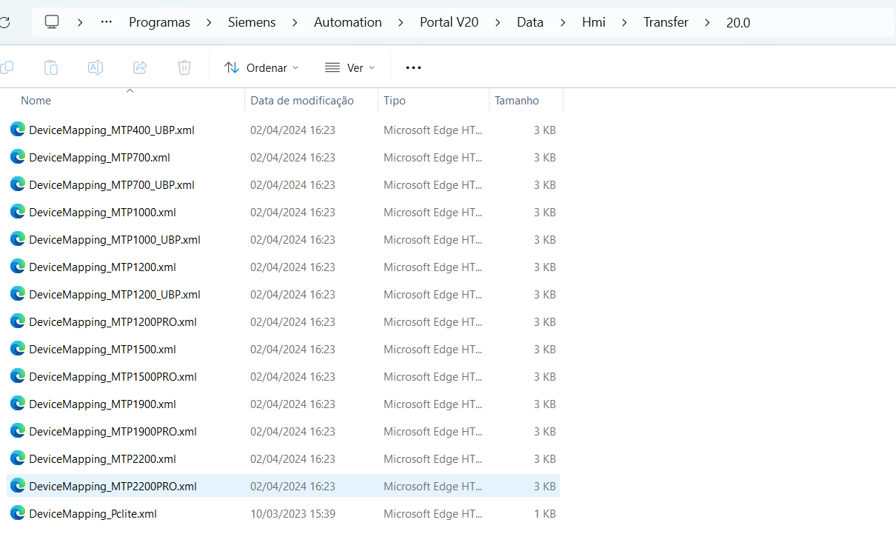
Task: Click the Share icon in toolbar
Action: tap(140, 67)
